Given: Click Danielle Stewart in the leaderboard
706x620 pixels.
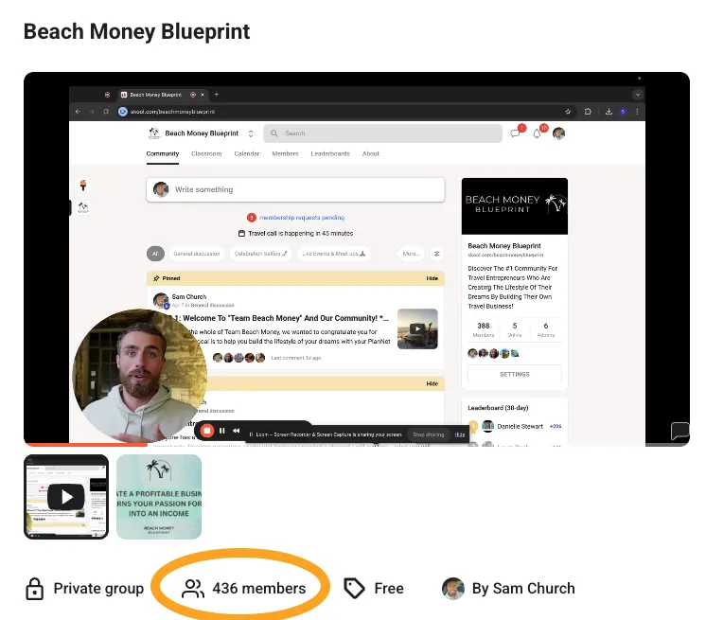Looking at the screenshot, I should pos(521,426).
